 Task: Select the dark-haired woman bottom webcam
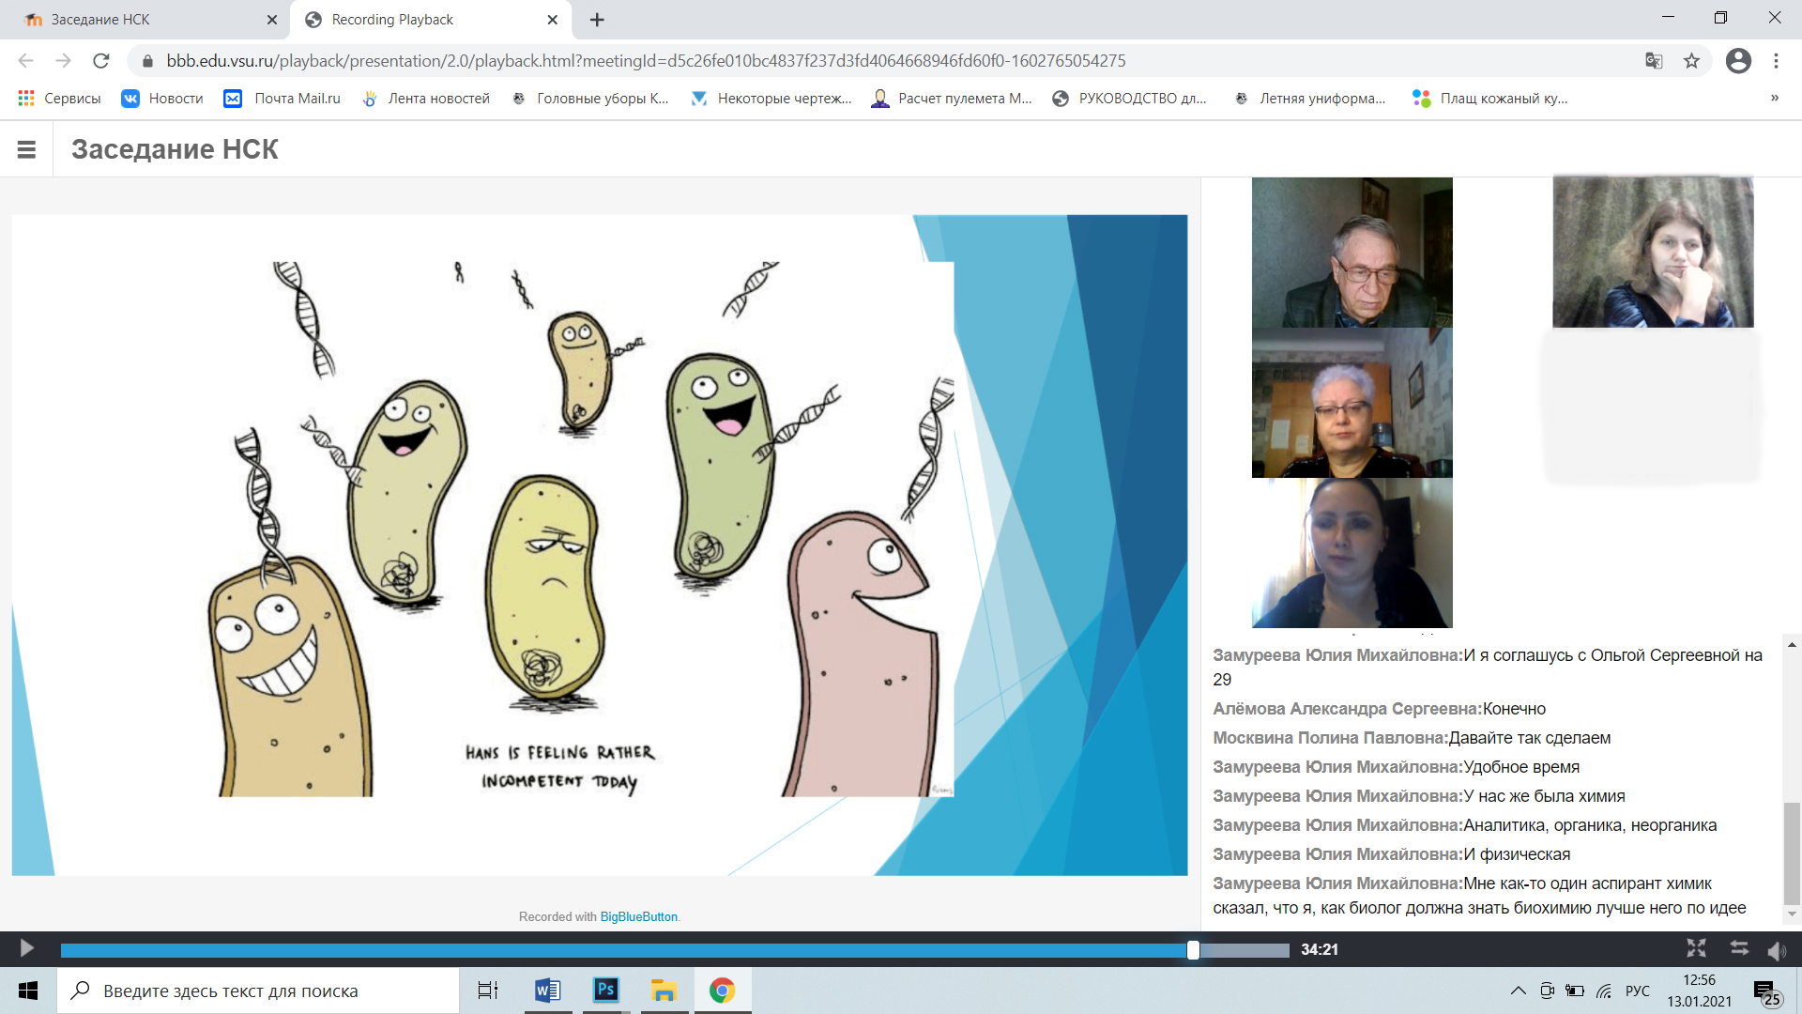coord(1351,553)
